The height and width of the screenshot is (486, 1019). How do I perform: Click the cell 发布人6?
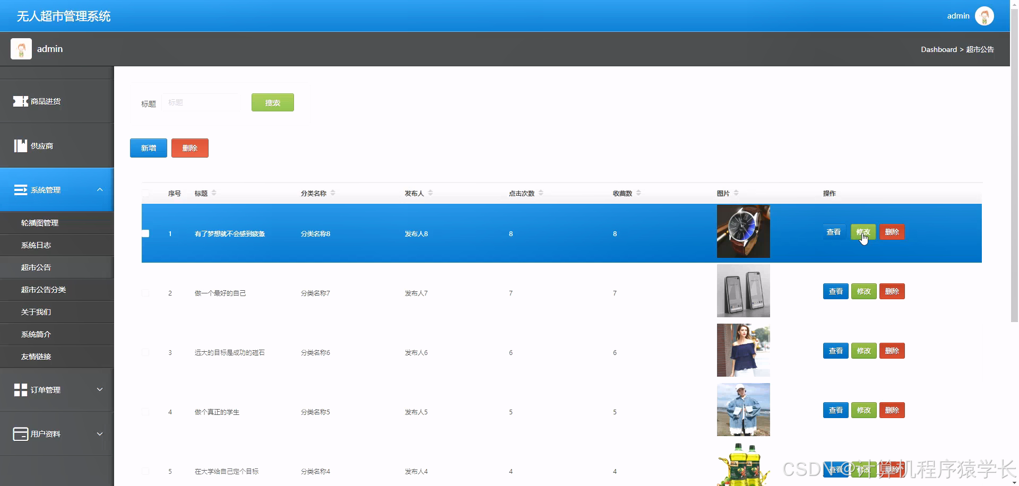[x=416, y=353]
